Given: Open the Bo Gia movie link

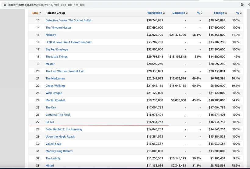Looking at the screenshot, I should (x=50, y=122).
